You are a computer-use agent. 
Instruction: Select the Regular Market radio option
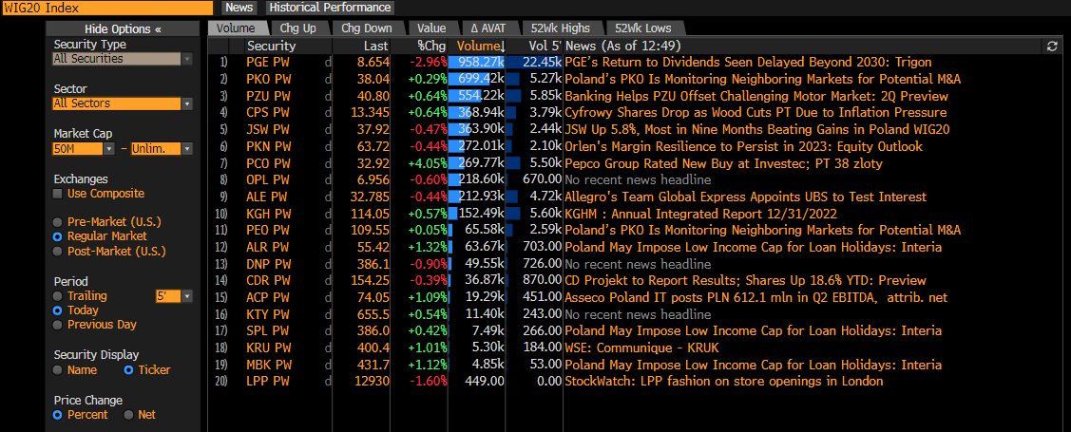coord(59,236)
